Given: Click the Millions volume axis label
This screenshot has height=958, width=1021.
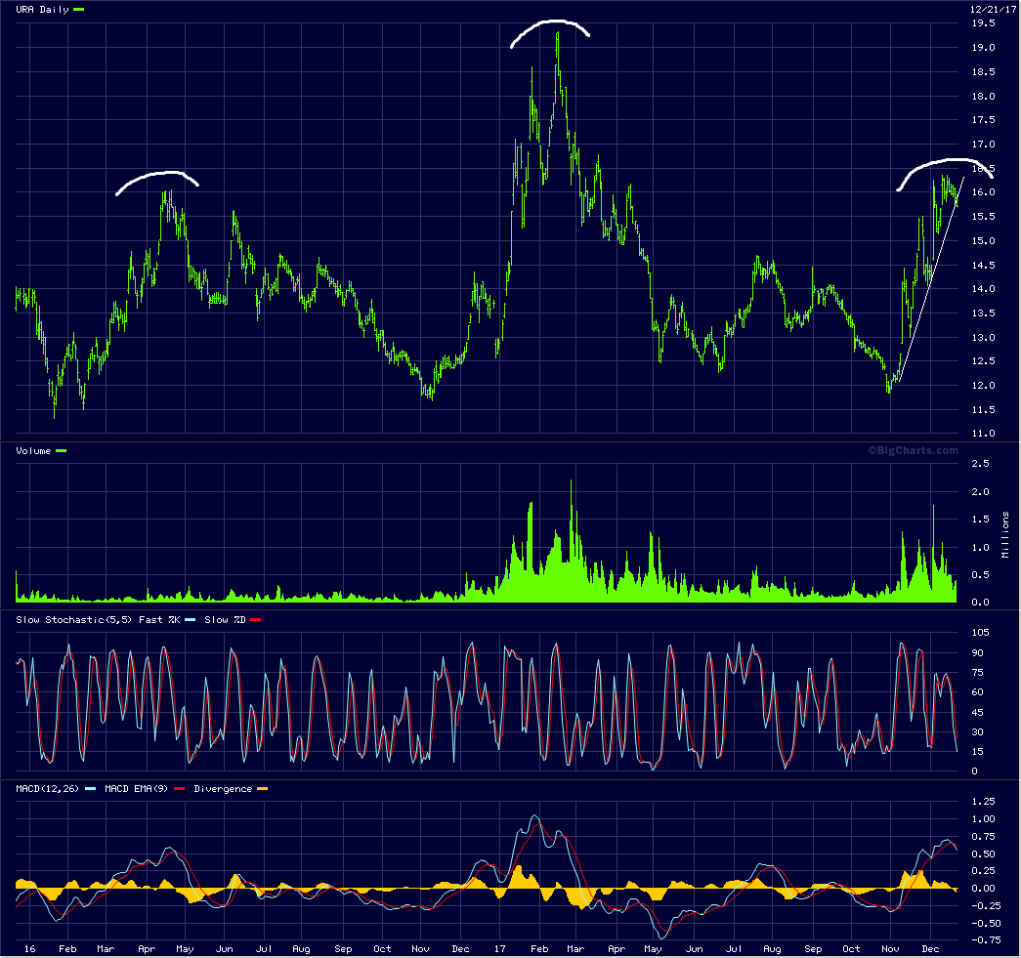Looking at the screenshot, I should 1005,534.
